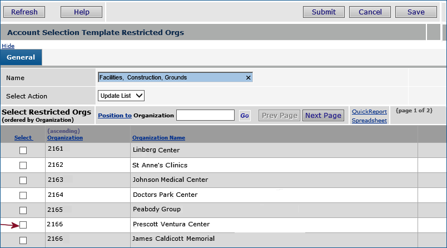Open the Select Action dropdown

point(121,96)
